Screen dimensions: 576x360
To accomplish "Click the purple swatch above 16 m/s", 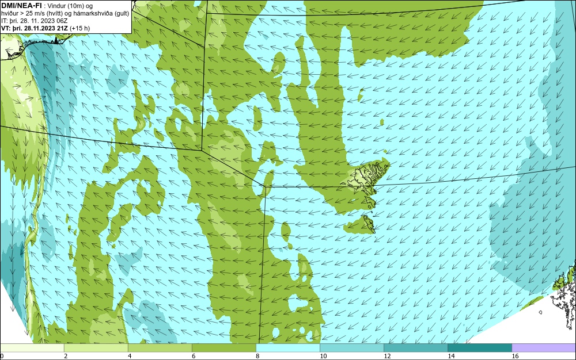I will coord(544,347).
